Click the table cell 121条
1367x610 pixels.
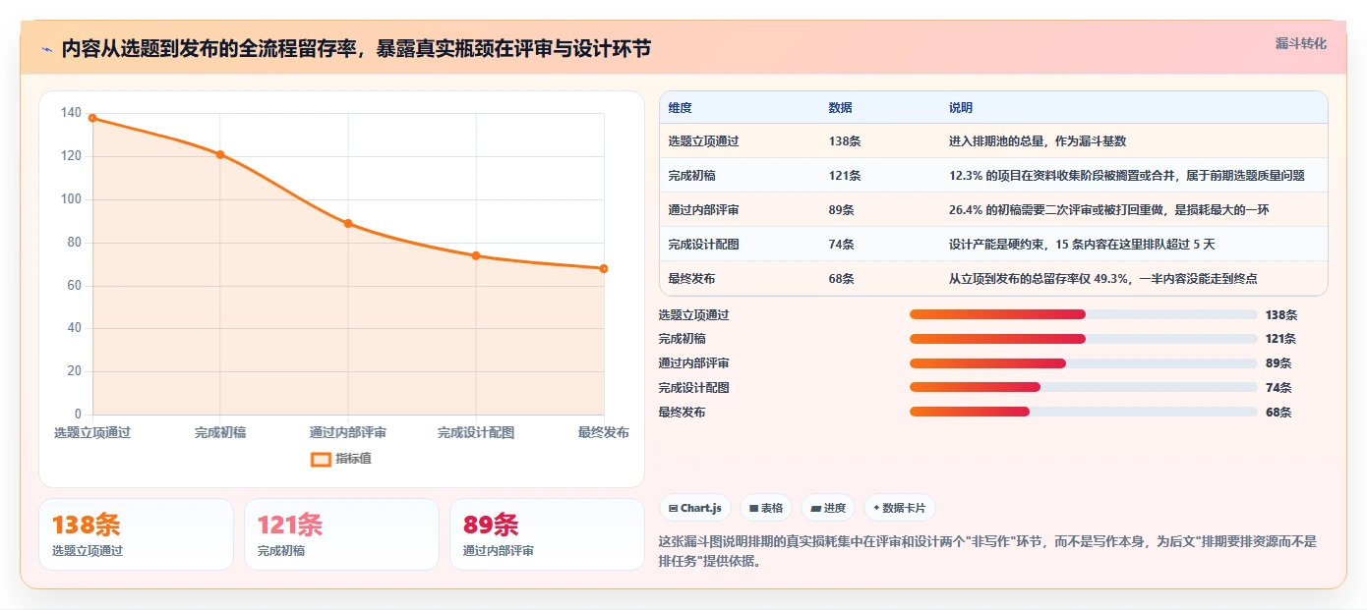[845, 176]
